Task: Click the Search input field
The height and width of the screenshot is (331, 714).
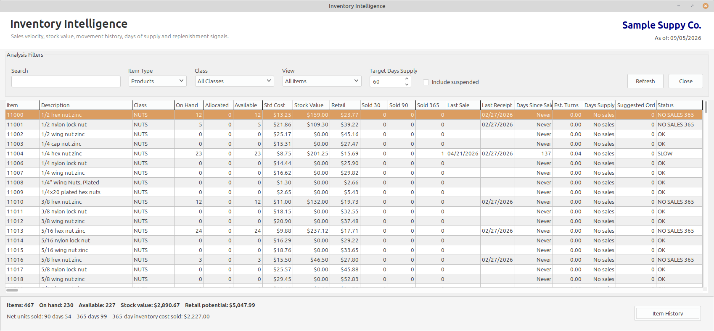Action: click(x=66, y=81)
